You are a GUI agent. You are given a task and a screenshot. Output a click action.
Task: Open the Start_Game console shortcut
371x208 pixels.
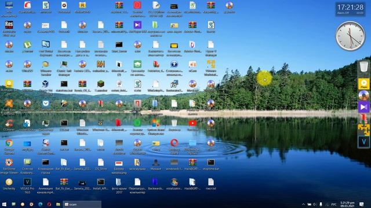119,44
